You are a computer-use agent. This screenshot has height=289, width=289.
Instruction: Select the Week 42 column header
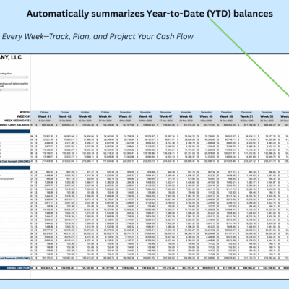tap(65, 116)
